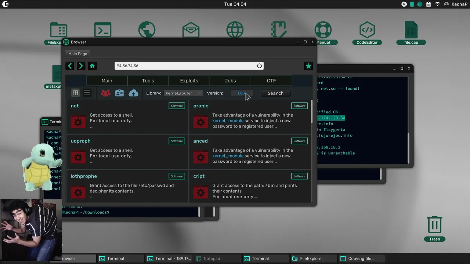Screen dimensions: 470x264
Task: Follow the kernel_module link in the pronic card
Action: point(228,121)
